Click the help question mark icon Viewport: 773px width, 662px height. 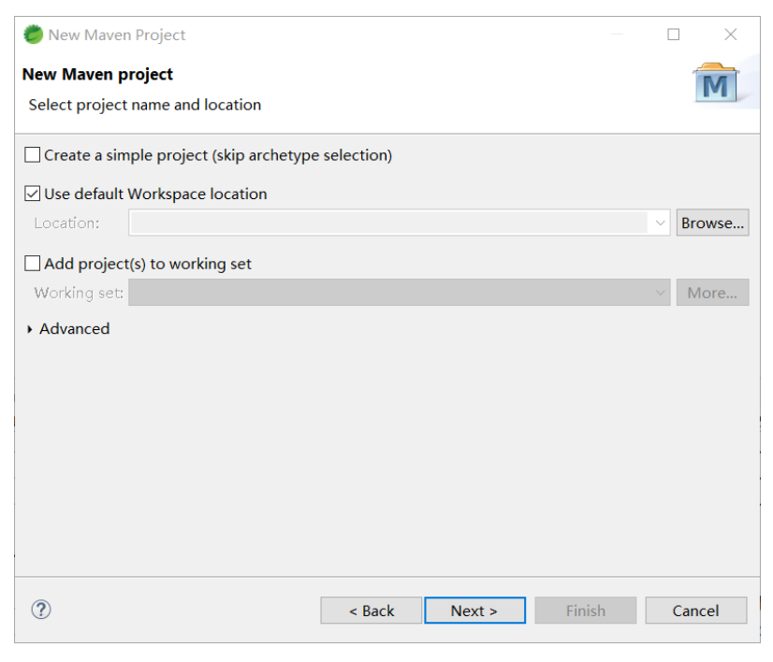tap(41, 610)
